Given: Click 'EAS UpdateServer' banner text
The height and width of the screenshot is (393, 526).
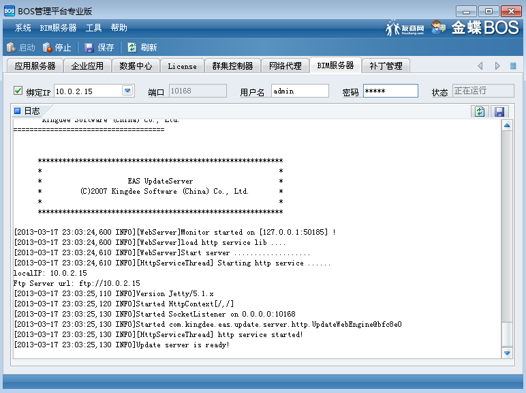Looking at the screenshot, I should [x=160, y=181].
